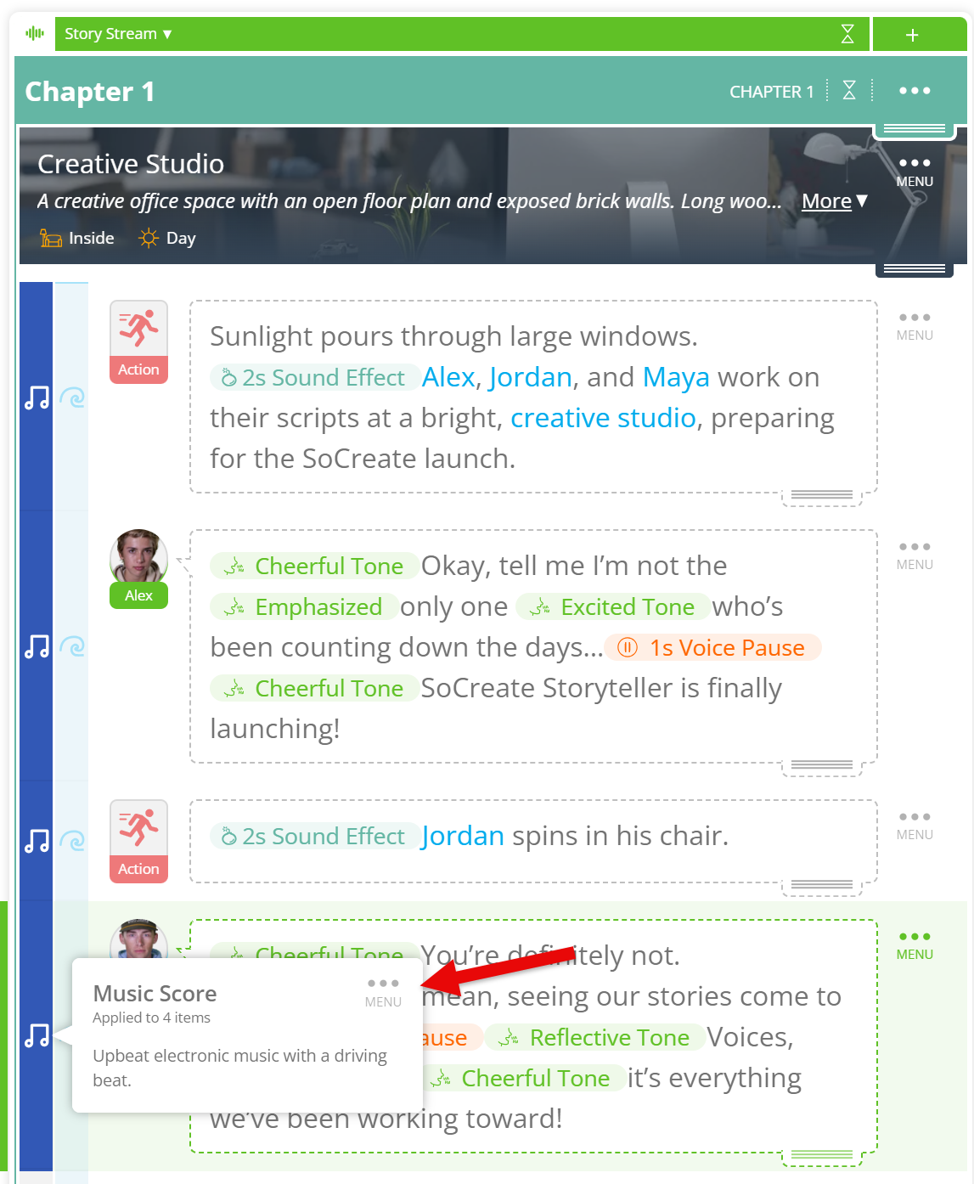Viewport: 974px width, 1184px height.
Task: Click the music note beside Alex's dialogue
Action: [37, 646]
